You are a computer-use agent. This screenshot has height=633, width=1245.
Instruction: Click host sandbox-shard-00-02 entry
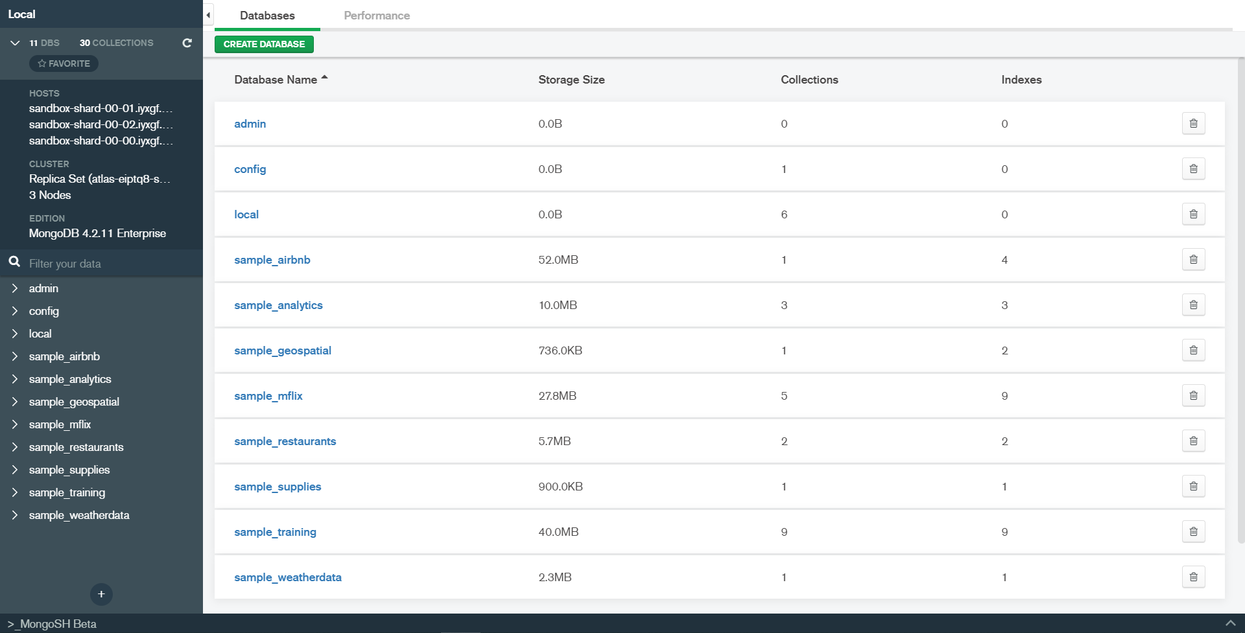(101, 124)
